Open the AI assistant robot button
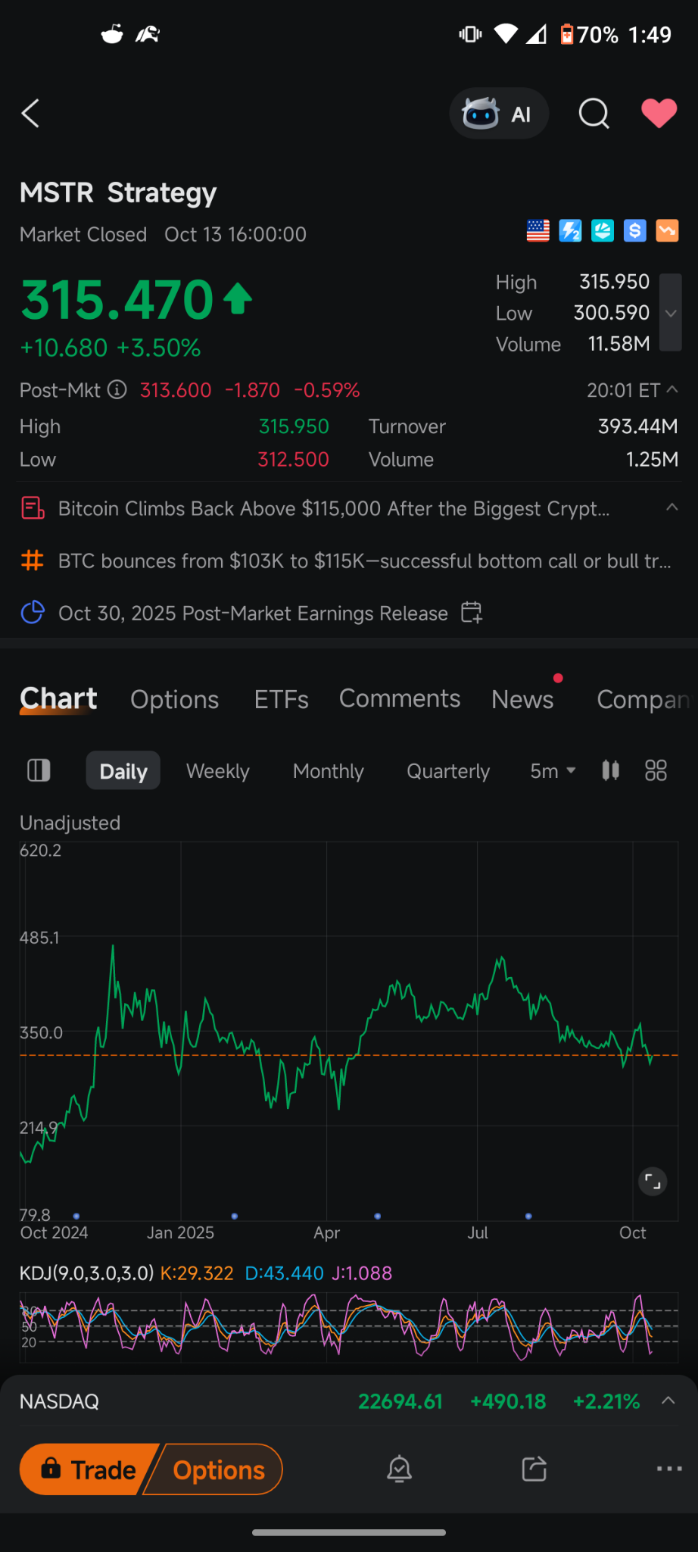 (x=498, y=114)
